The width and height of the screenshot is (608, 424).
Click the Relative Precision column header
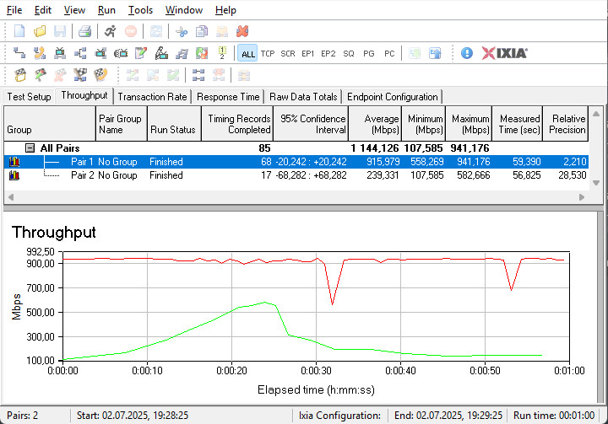pos(565,124)
